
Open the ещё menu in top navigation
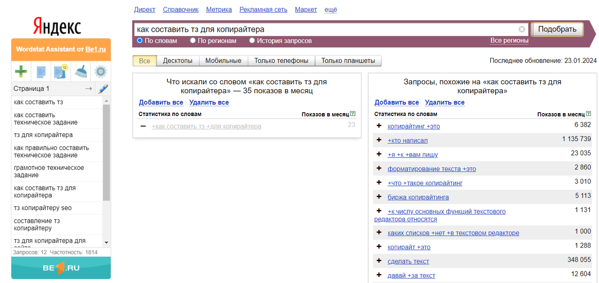(x=331, y=9)
